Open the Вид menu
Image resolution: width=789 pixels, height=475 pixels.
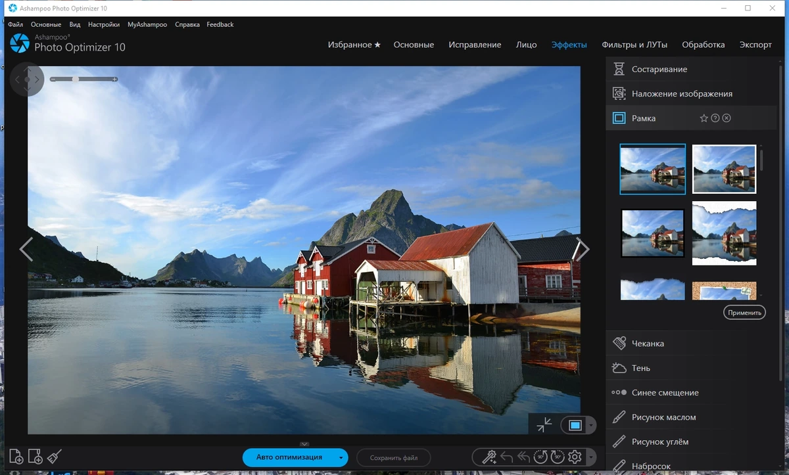point(75,24)
